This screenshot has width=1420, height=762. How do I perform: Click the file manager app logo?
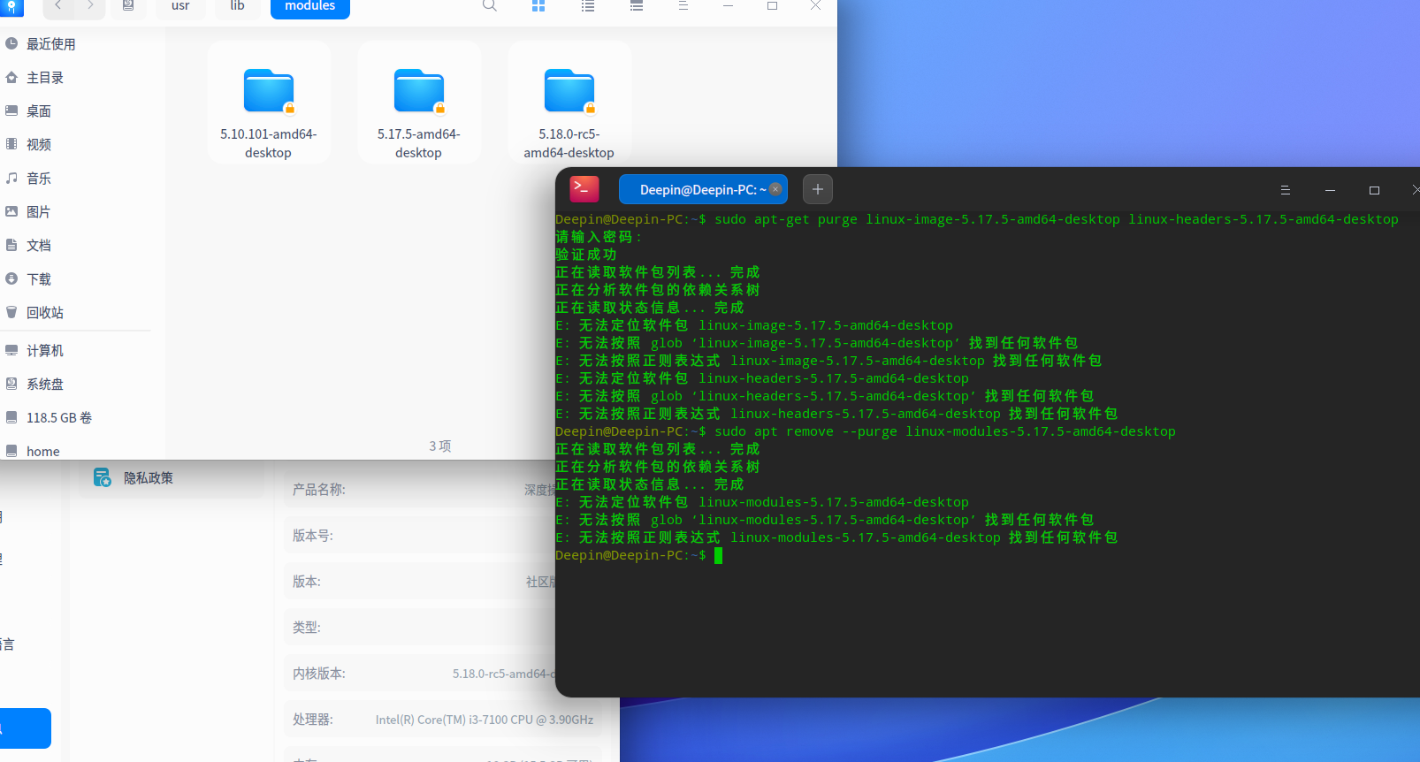11,6
